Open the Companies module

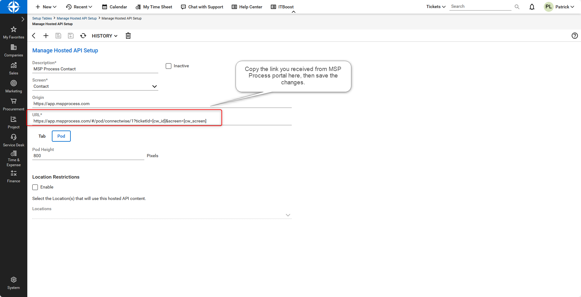pos(14,51)
